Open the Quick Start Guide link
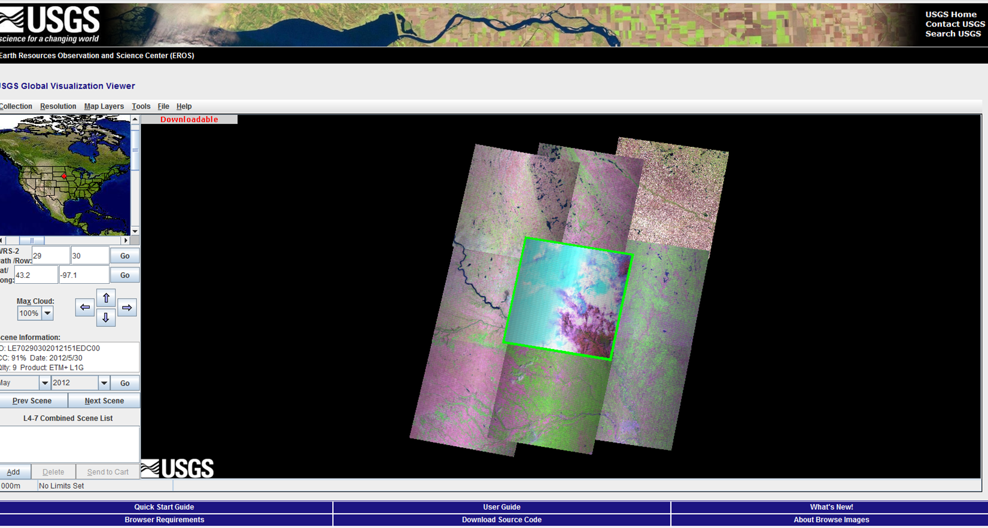This screenshot has height=528, width=988. (164, 507)
